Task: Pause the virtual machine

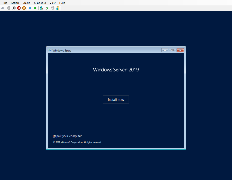Action: click(x=30, y=8)
